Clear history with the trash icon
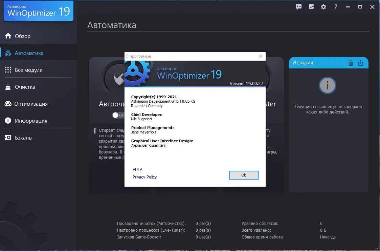The width and height of the screenshot is (380, 251). coord(351,63)
